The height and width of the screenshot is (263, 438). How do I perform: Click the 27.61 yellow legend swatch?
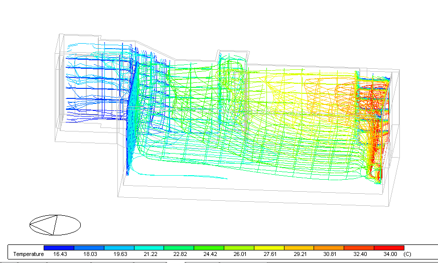269,248
